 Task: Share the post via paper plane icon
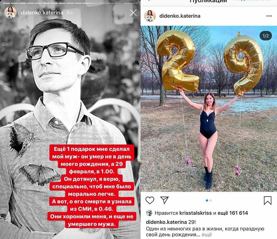tap(164, 200)
